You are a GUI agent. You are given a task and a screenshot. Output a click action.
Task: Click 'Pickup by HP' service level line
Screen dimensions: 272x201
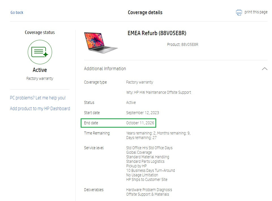(x=136, y=166)
